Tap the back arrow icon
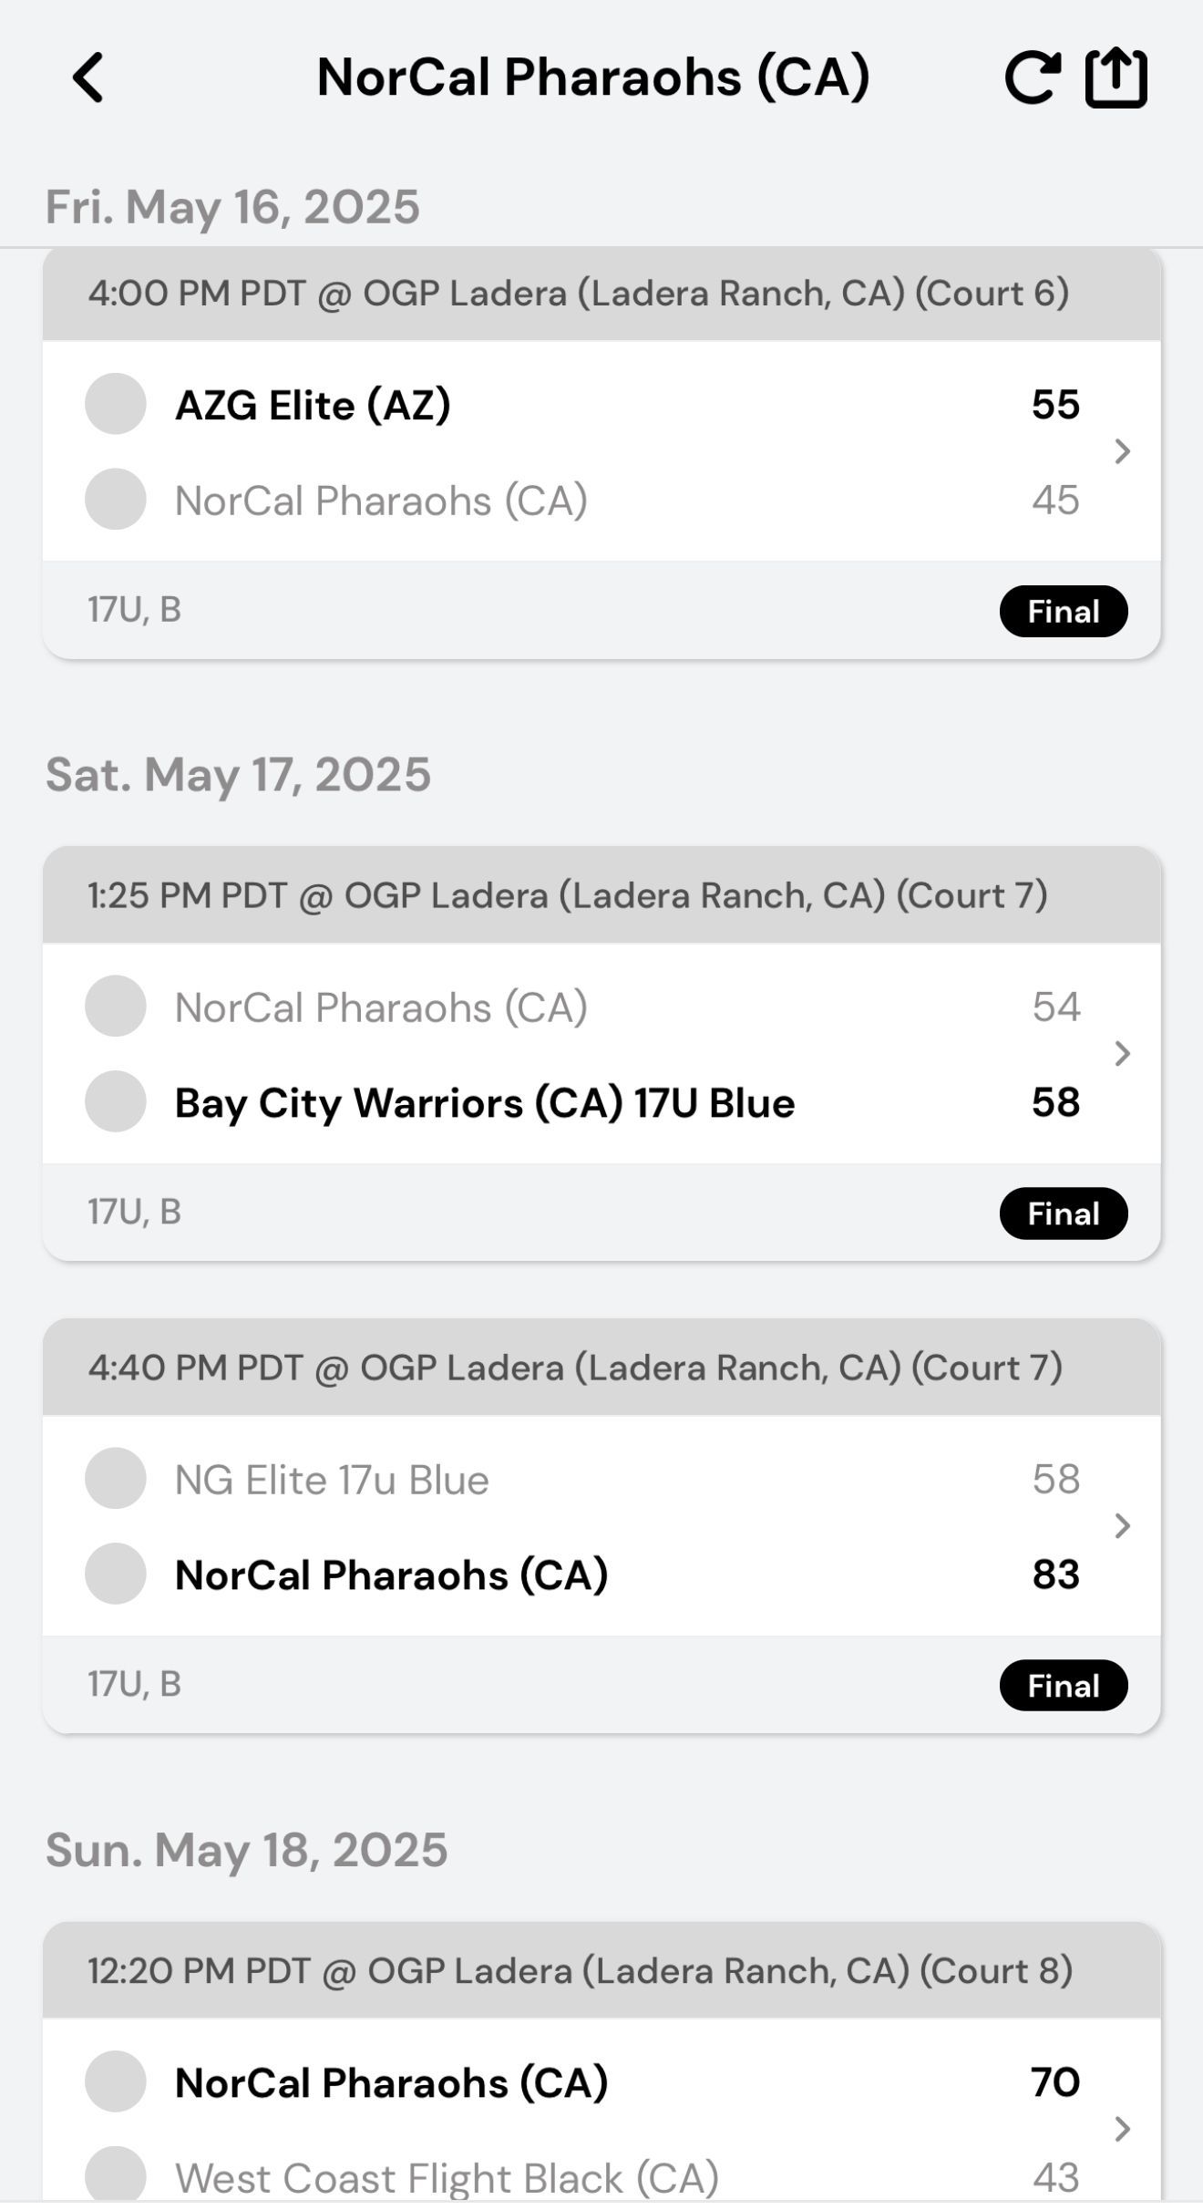The image size is (1203, 2210). pyautogui.click(x=88, y=77)
